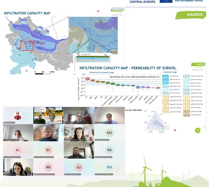This screenshot has height=187, width=209.
Task: Click the INFILTRATION CAPACITY MAP title
Action: 27,13
